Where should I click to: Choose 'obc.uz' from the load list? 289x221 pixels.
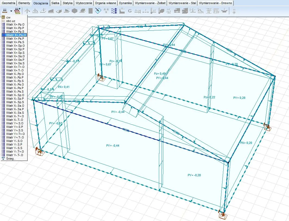[11, 21]
